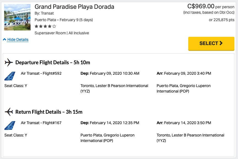The height and width of the screenshot is (159, 238).
Task: Click Puerto Plata (POP) departure airport for Flight#167
Action: click(x=107, y=138)
